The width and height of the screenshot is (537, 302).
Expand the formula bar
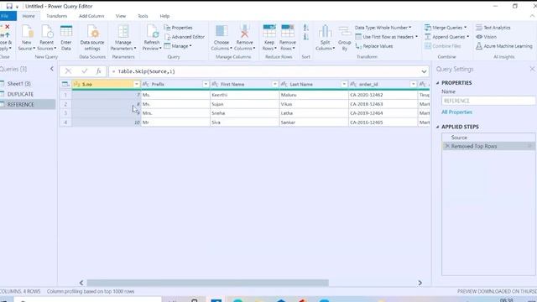click(424, 71)
